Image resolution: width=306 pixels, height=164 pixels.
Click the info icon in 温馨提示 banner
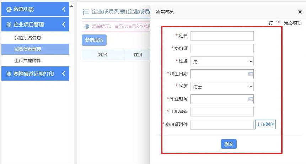pos(87,26)
